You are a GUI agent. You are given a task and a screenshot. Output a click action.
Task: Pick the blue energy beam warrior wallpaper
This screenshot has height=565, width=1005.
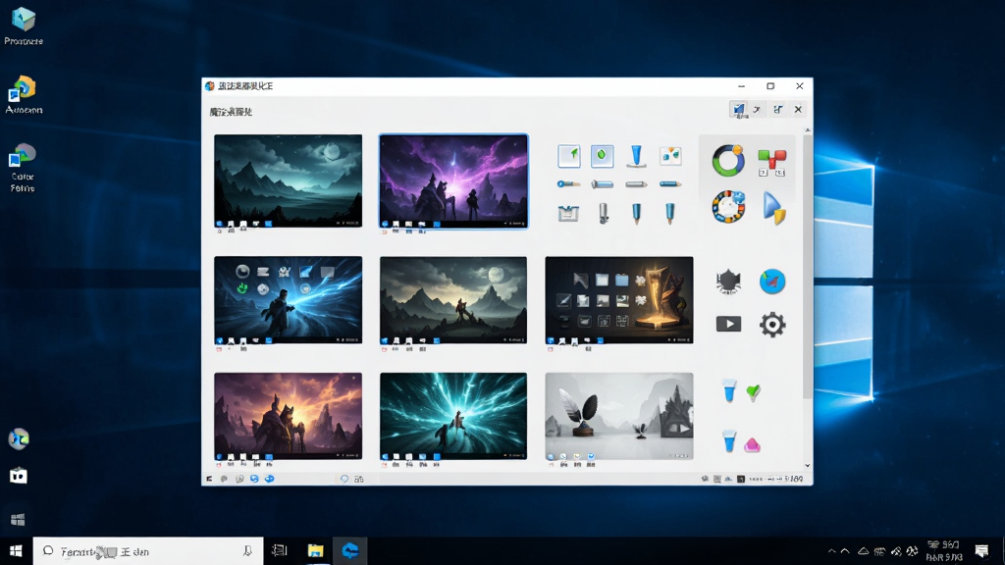(x=288, y=300)
